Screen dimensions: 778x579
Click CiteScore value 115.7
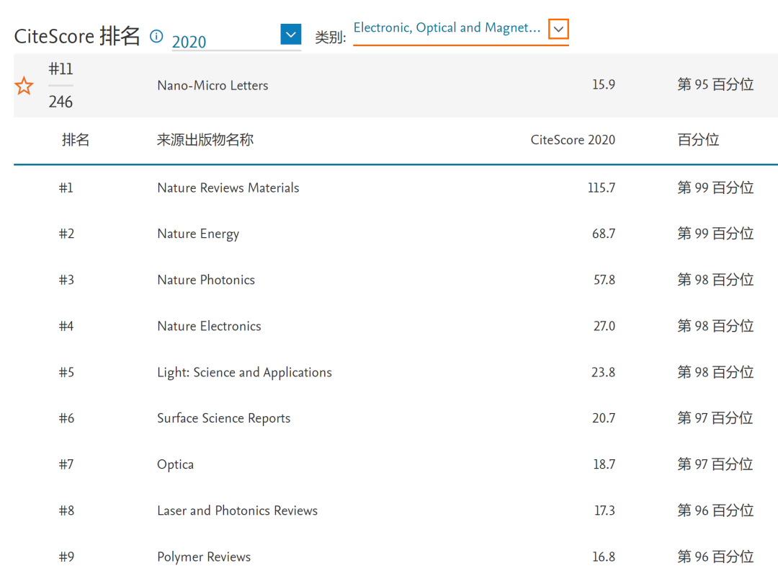click(x=602, y=187)
